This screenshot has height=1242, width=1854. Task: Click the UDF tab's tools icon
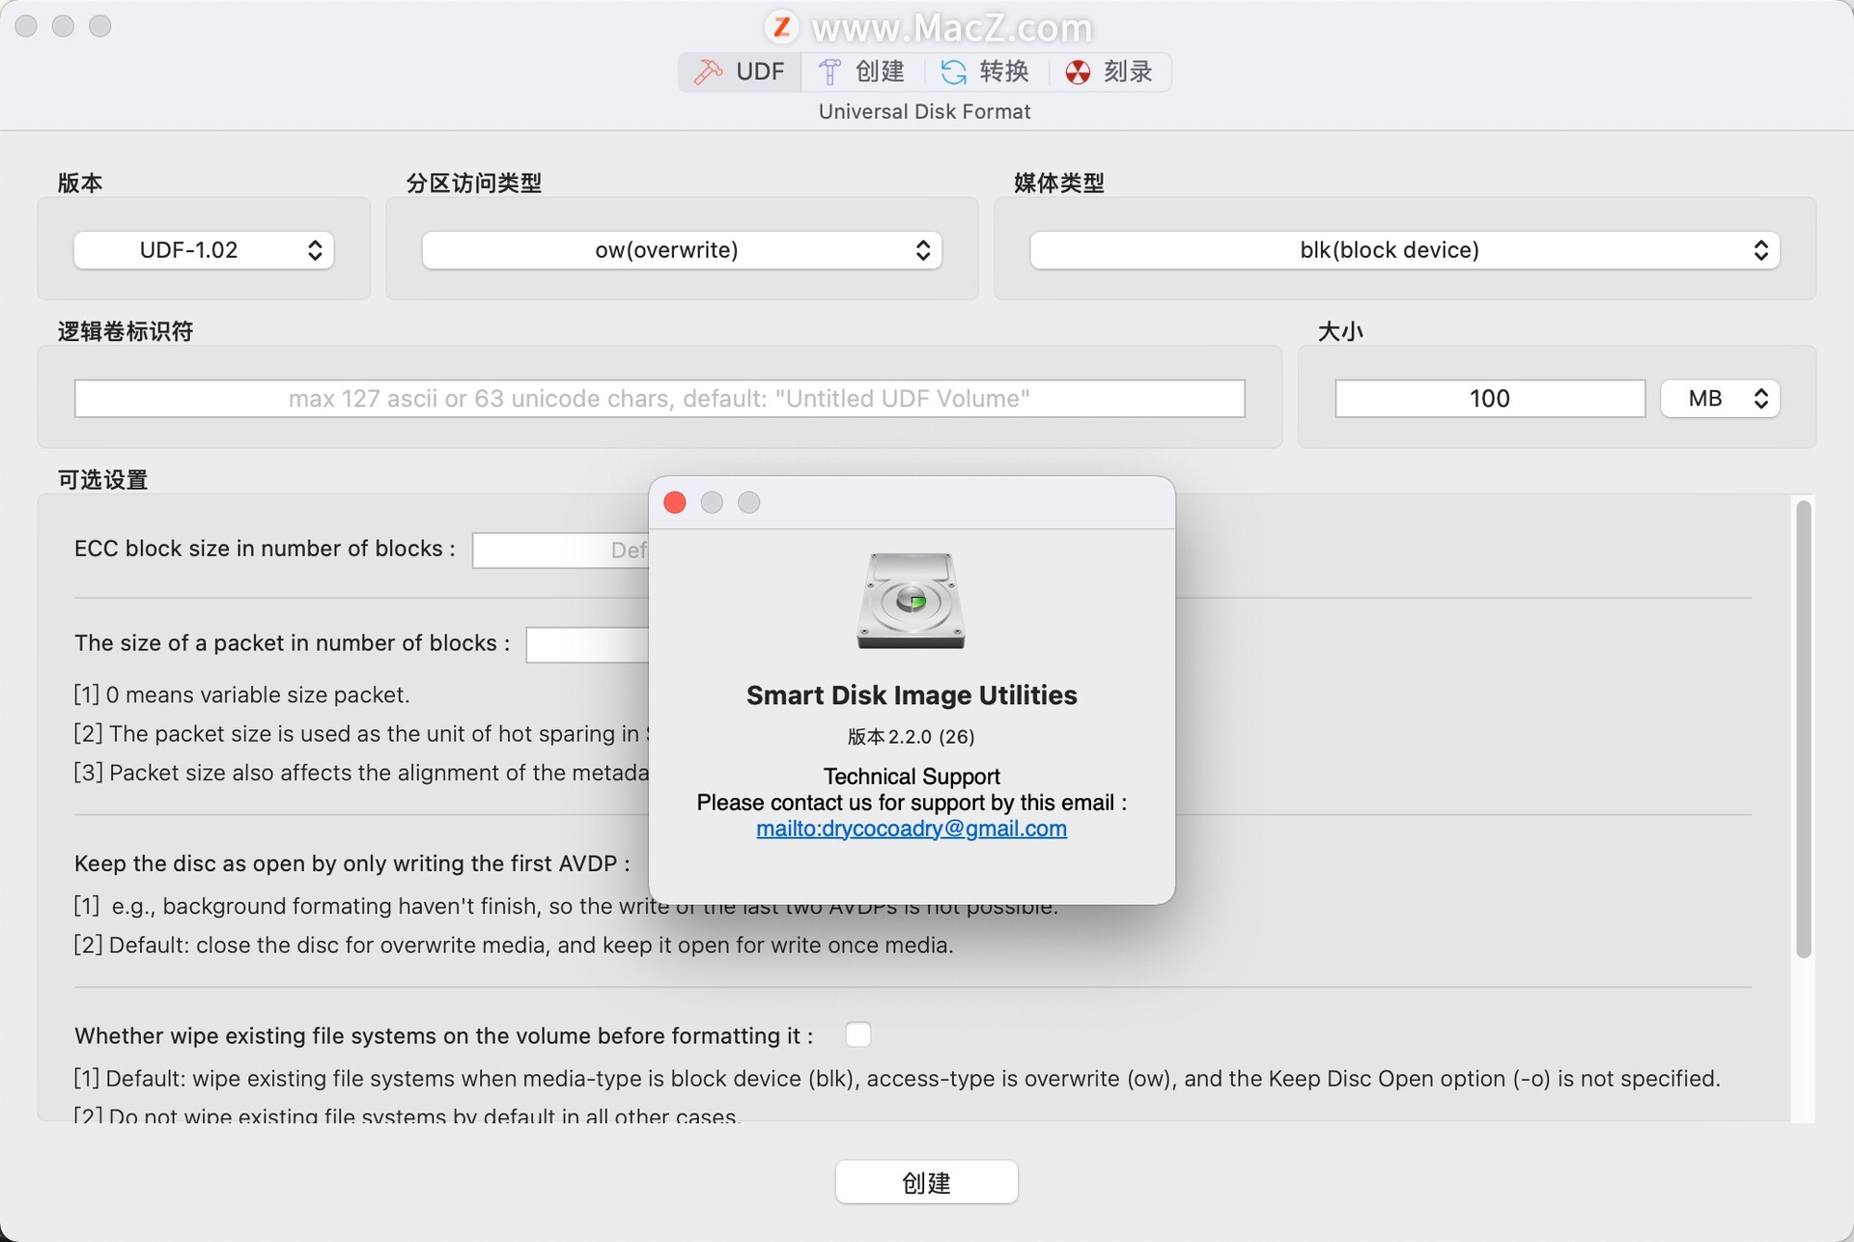[708, 71]
